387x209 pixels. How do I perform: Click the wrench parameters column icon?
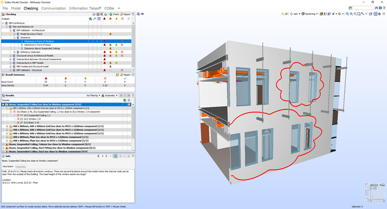pyautogui.click(x=95, y=19)
